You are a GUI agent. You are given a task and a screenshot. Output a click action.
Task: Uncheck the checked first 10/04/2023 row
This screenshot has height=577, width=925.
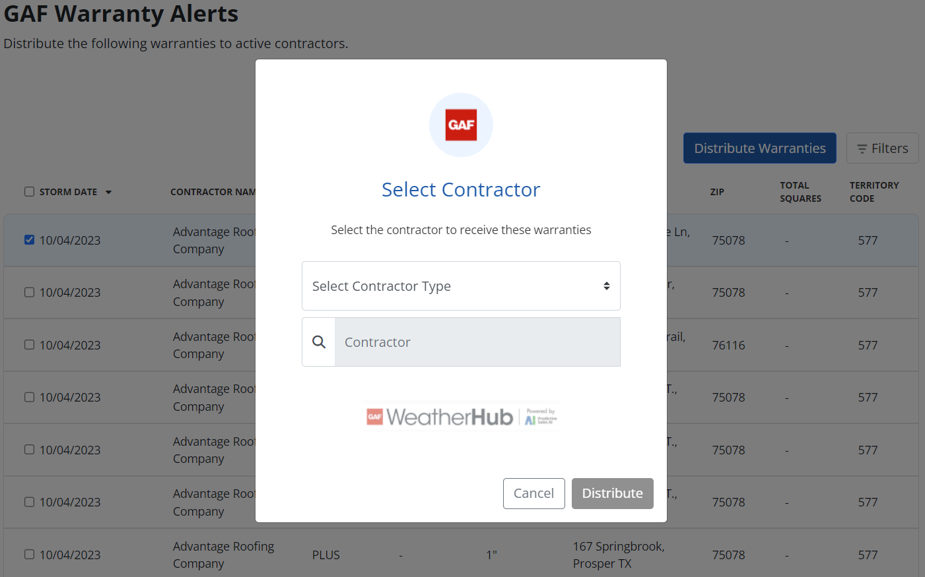coord(29,240)
